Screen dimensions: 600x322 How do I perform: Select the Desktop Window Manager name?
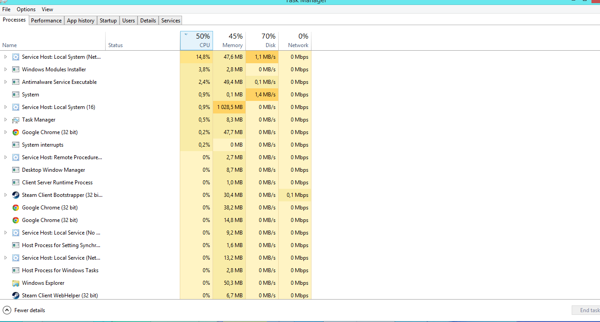click(53, 170)
